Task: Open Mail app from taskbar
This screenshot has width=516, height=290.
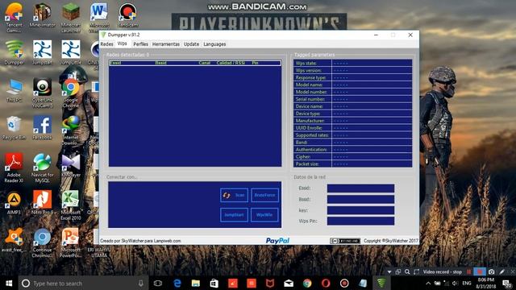Action: click(x=289, y=283)
